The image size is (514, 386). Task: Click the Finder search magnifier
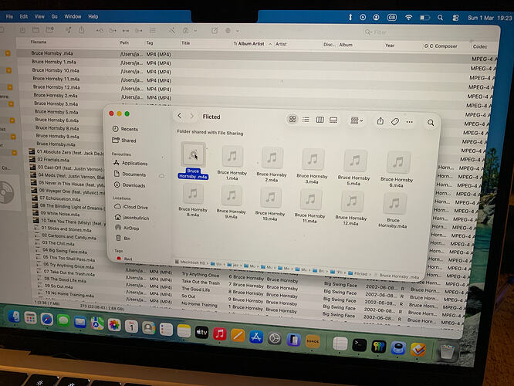431,123
